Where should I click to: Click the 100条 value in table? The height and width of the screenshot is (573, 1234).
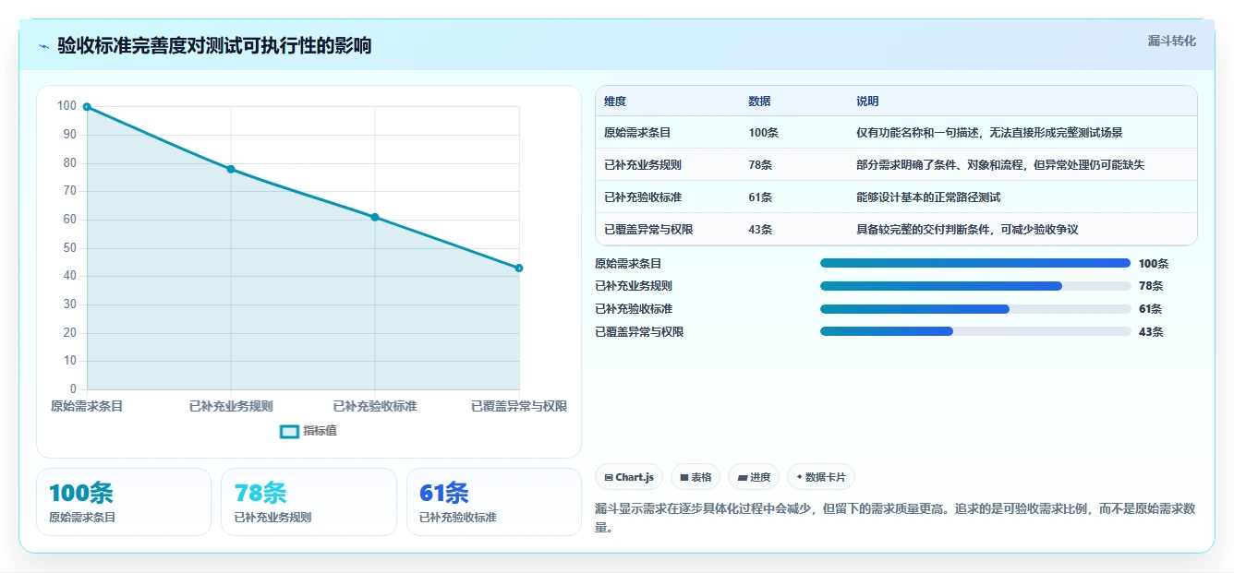click(763, 133)
